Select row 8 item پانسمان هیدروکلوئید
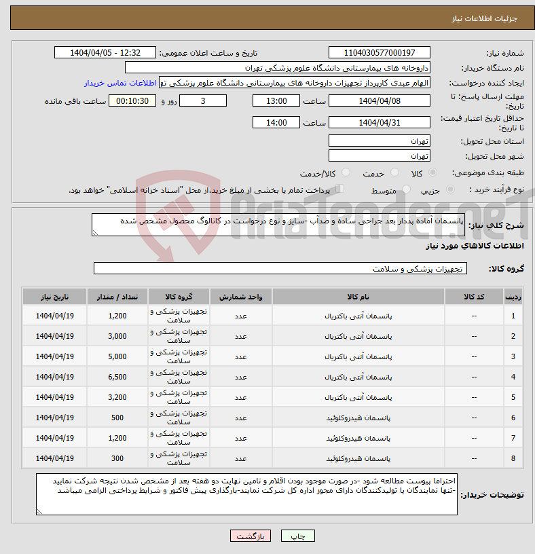Image resolution: width=535 pixels, height=554 pixels. point(358,458)
